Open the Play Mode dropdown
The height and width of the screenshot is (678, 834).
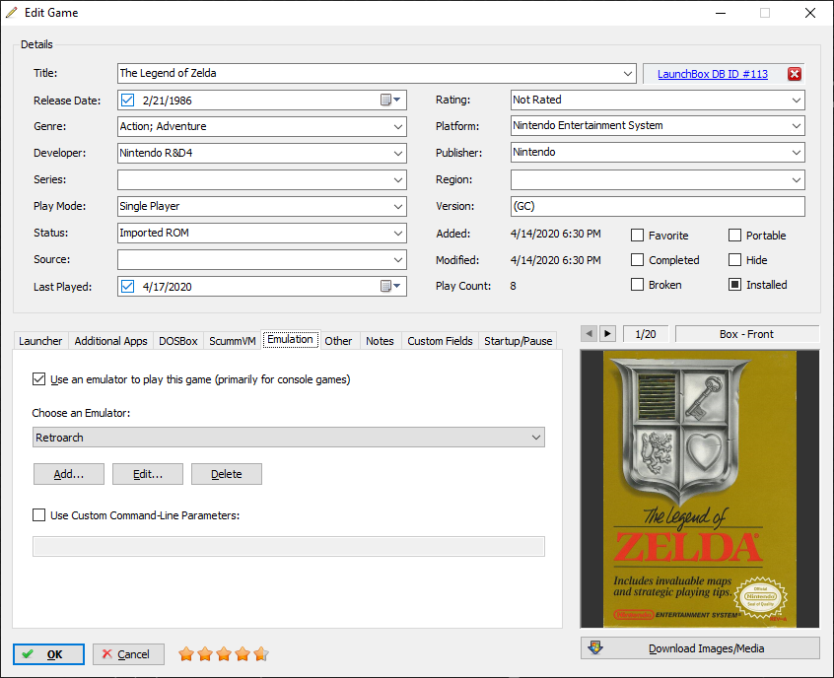coord(398,206)
